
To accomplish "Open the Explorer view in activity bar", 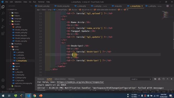I will [x=3, y=7].
